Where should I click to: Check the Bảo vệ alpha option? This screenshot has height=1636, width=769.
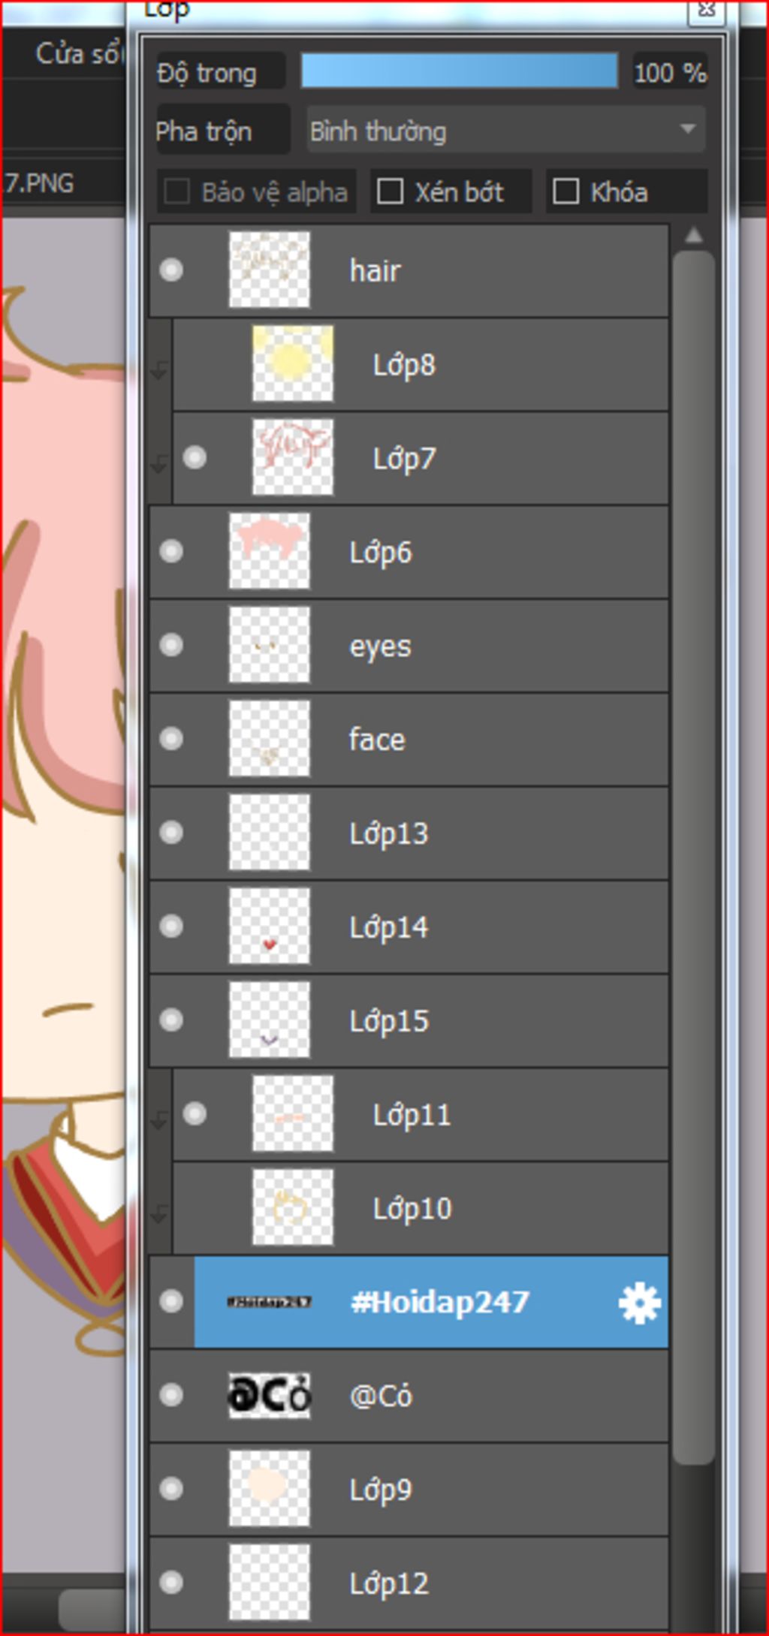pos(176,191)
